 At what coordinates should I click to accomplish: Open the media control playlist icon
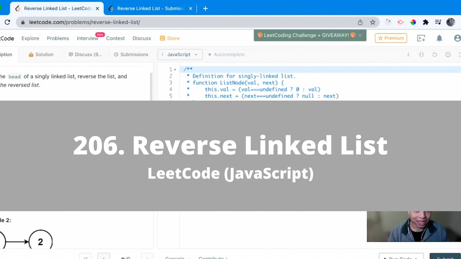click(438, 22)
